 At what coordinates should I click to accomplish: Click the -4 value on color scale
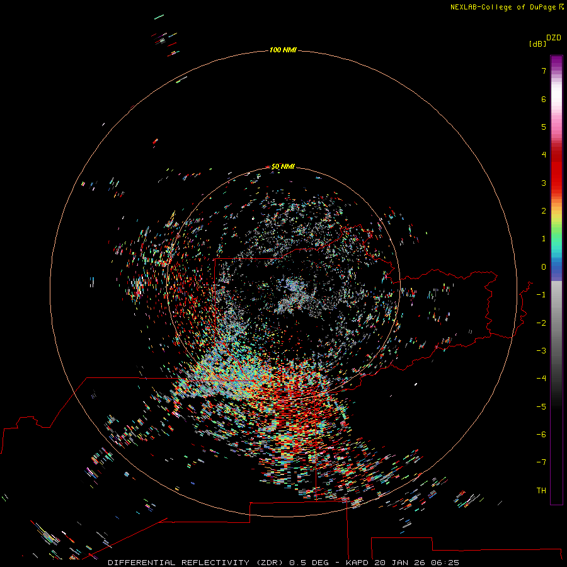point(541,378)
